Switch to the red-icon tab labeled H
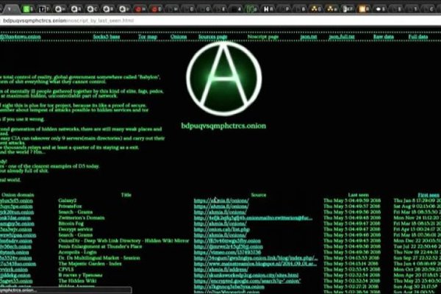 point(140,10)
